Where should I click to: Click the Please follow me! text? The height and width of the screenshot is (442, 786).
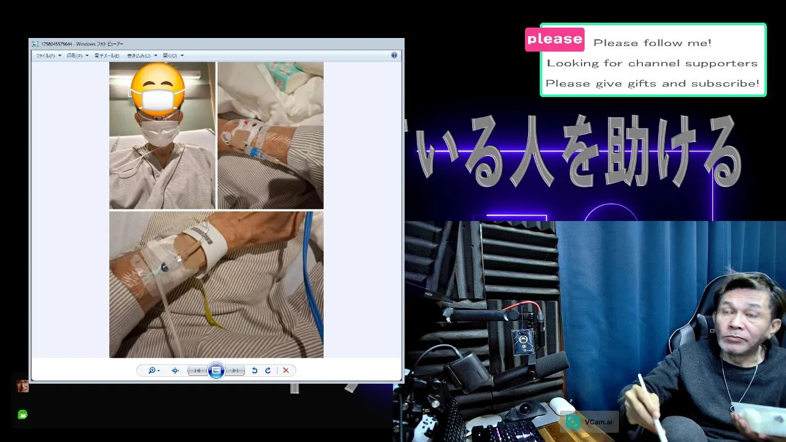tap(652, 43)
